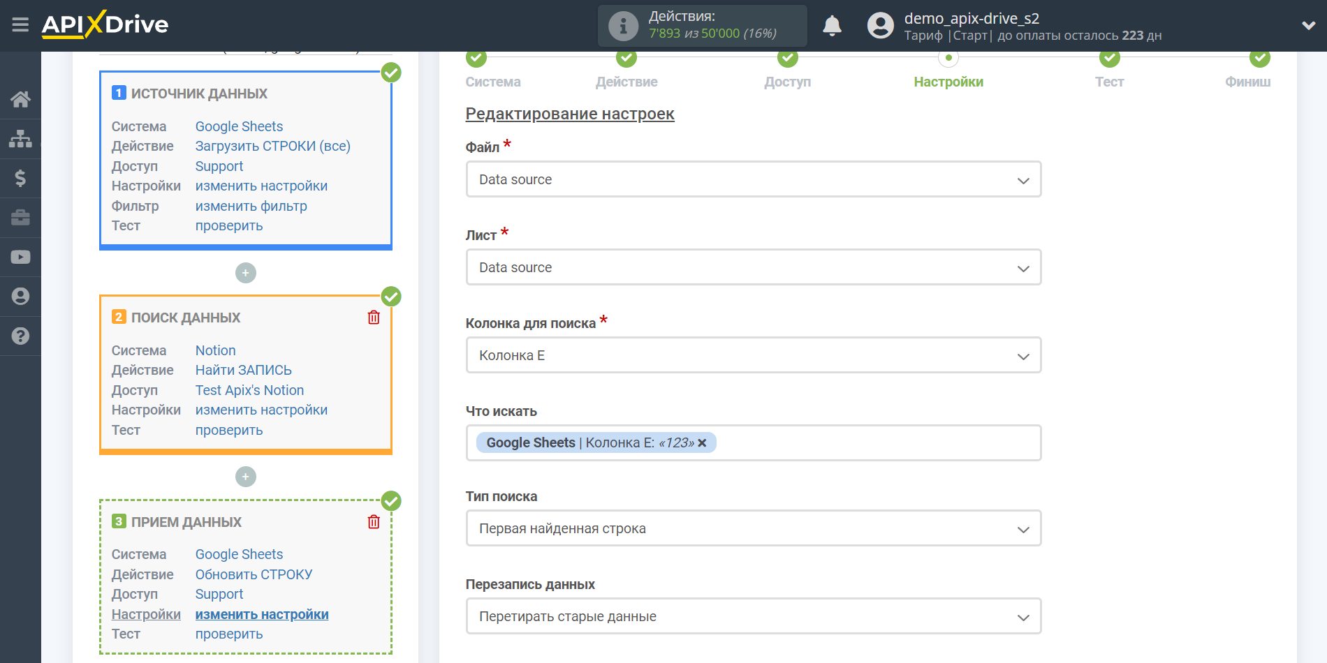Click проверить in Источник данных
This screenshot has height=663, width=1327.
(229, 225)
